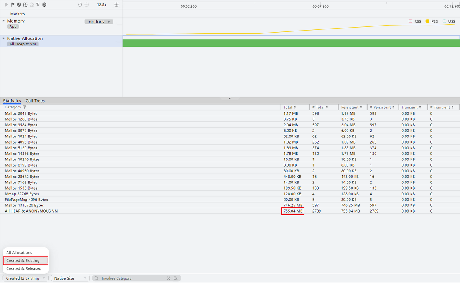Expand the Native Allocation track

coord(3,38)
